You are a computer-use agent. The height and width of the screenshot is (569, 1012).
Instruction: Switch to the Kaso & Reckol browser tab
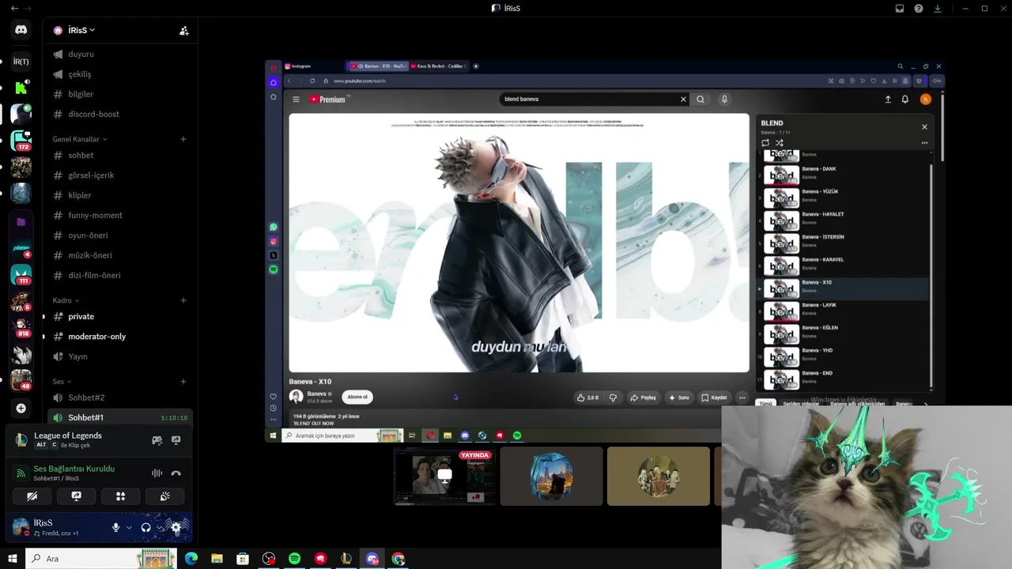[x=439, y=66]
